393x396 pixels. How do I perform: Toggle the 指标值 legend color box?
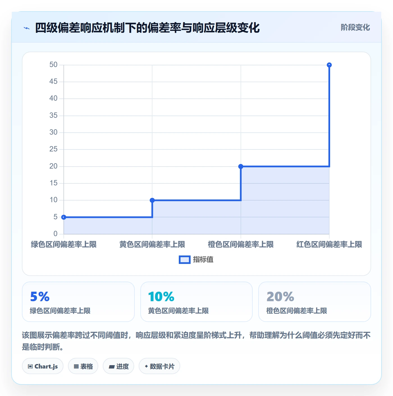click(x=185, y=260)
